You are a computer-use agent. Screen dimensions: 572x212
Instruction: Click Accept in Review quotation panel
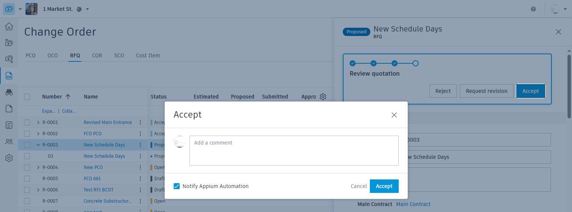pos(531,91)
